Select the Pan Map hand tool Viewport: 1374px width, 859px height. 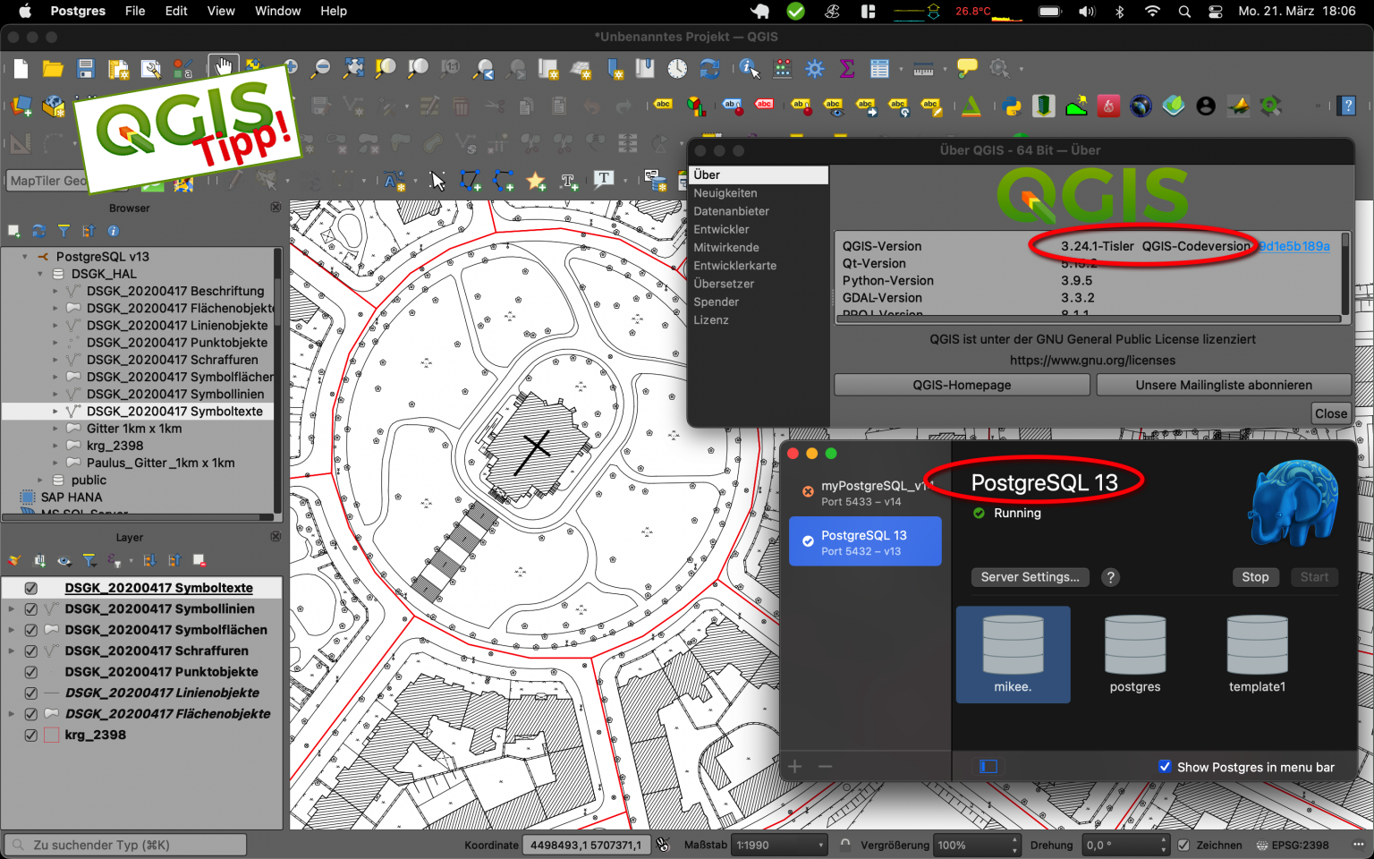[223, 67]
